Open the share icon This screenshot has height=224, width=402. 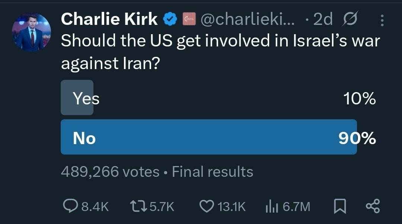pos(373,206)
